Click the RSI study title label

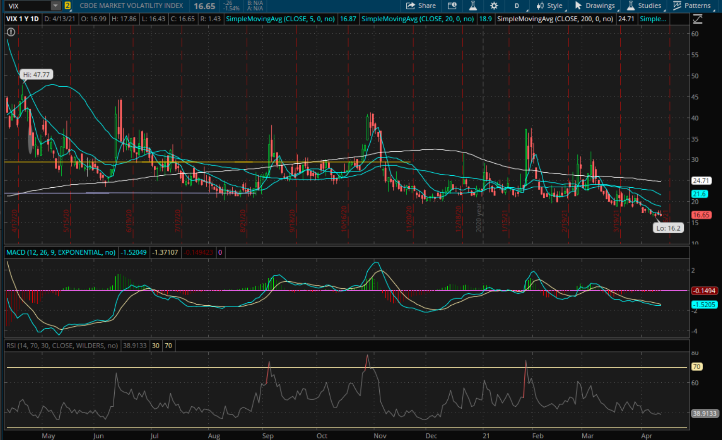point(62,346)
